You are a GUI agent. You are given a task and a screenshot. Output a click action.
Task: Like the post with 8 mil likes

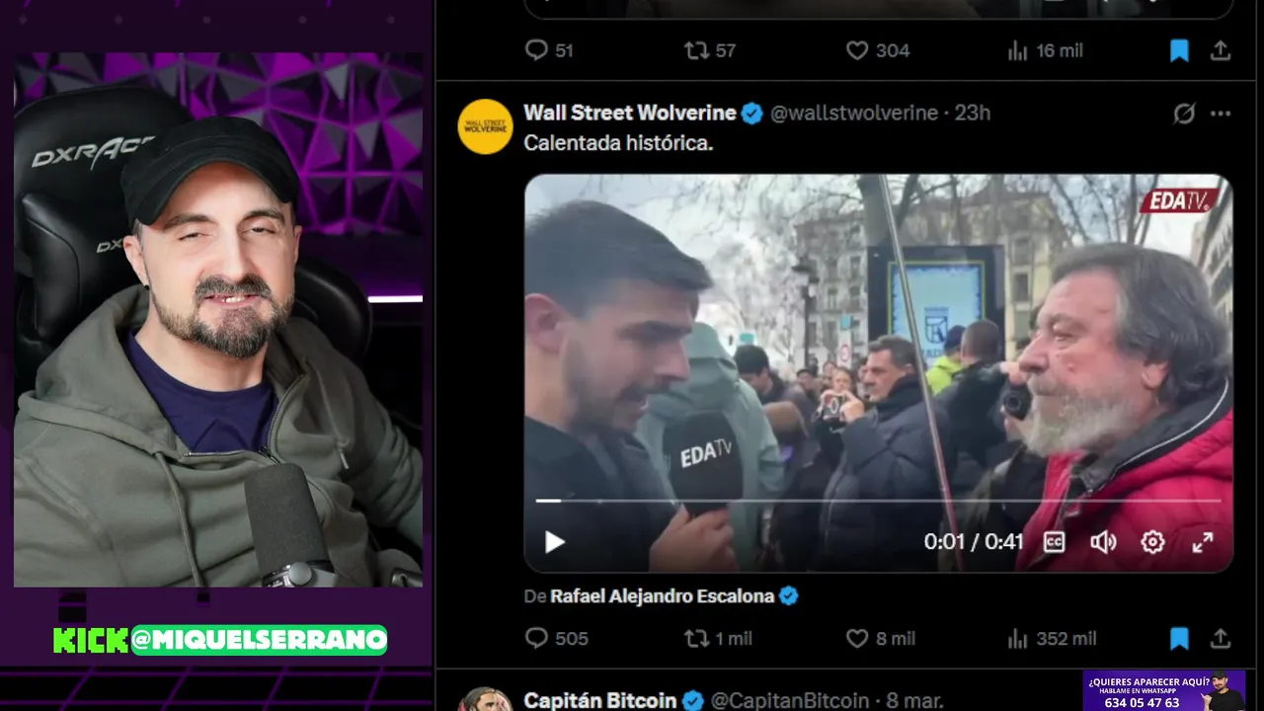point(881,639)
